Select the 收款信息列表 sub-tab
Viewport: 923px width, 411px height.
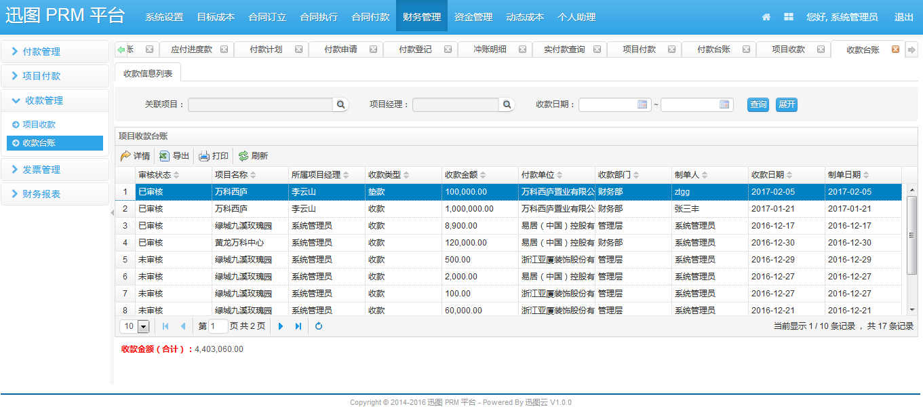coord(148,73)
